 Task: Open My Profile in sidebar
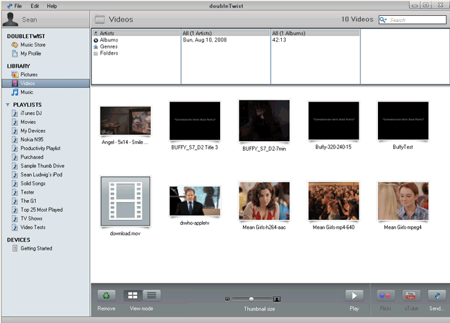click(30, 53)
